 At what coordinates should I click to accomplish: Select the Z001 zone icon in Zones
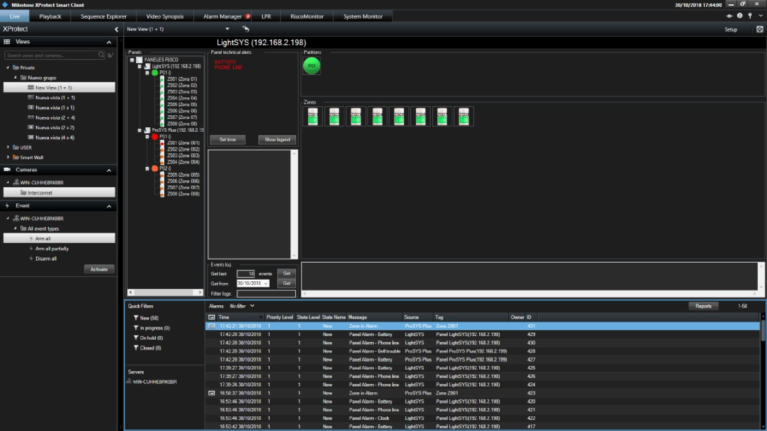point(313,117)
